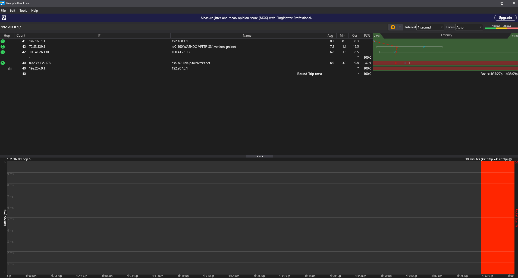This screenshot has width=518, height=278.
Task: Click the hop 2 latency bar in the graph
Action: pyautogui.click(x=409, y=47)
